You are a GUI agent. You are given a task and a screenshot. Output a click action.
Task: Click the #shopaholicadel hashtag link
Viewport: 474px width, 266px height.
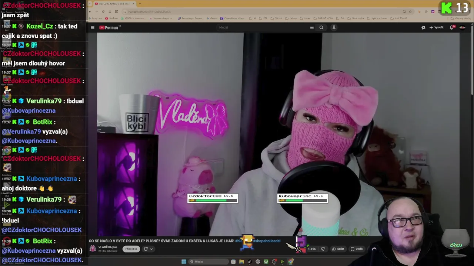click(x=267, y=241)
